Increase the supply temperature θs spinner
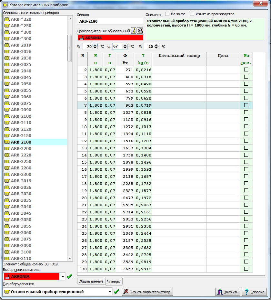The width and height of the screenshot is (271, 300). coord(95,45)
